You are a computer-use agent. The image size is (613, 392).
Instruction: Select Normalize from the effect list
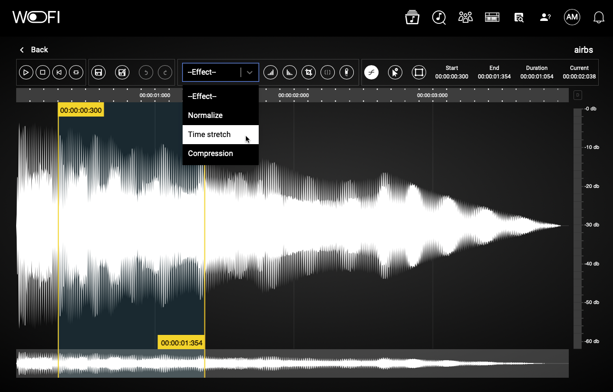(x=221, y=115)
